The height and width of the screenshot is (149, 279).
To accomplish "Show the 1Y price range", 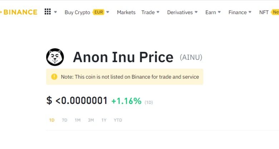I will (104, 120).
